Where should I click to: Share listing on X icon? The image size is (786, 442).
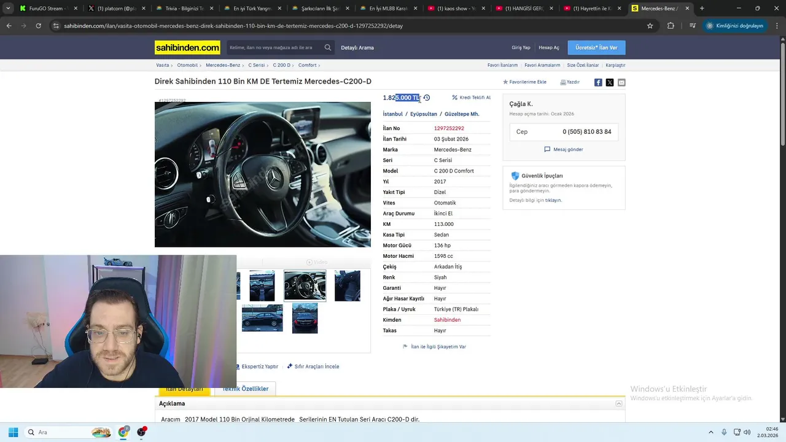click(610, 82)
